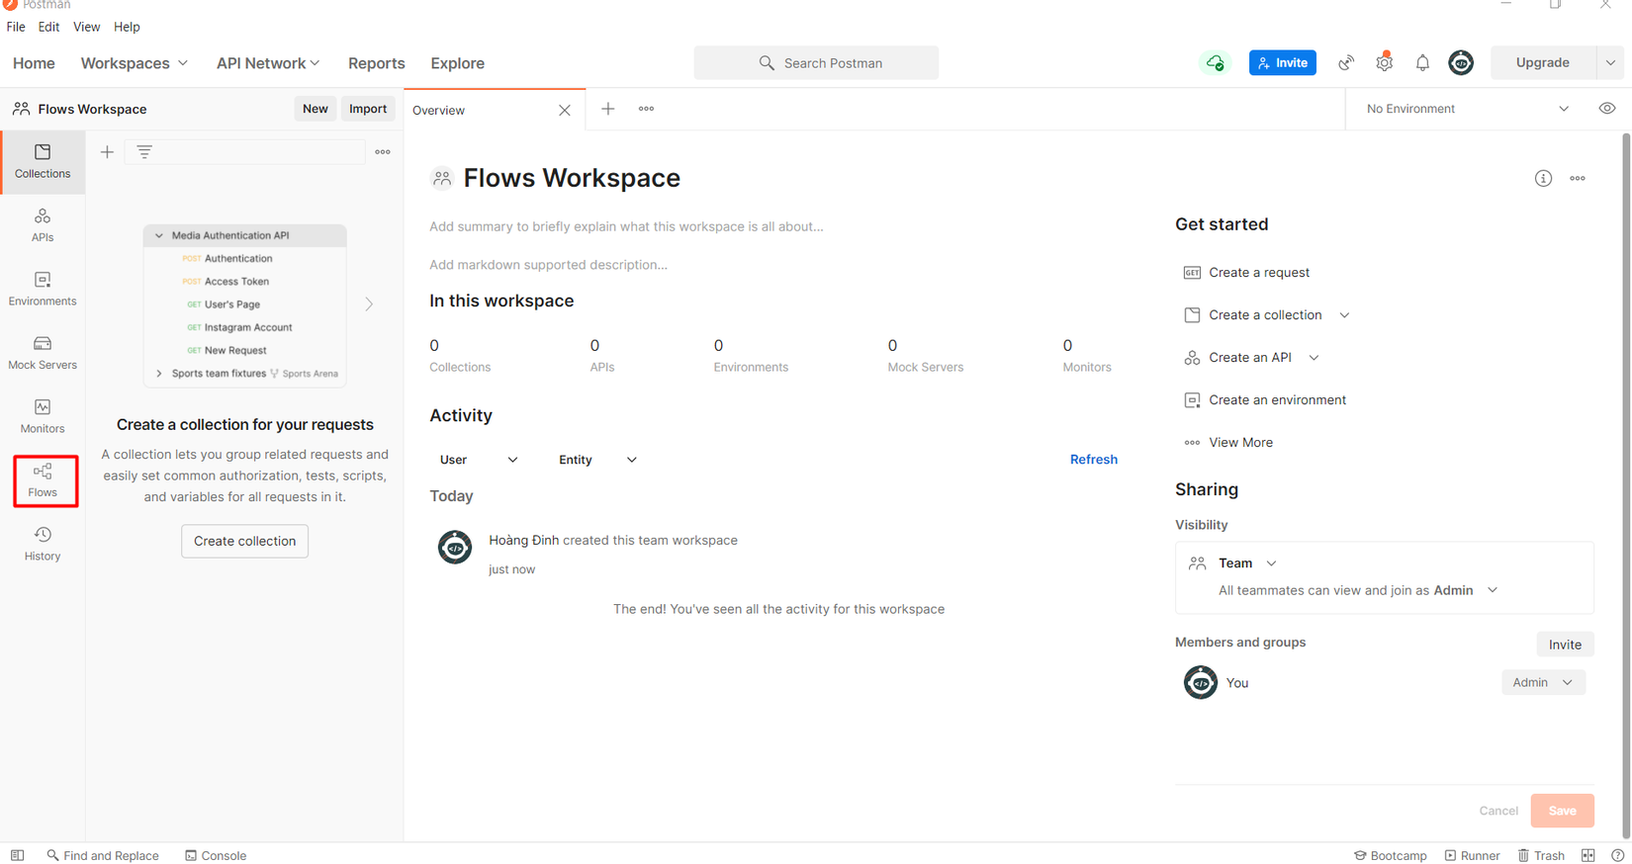
Task: Click the Refresh activity link
Action: 1093,460
